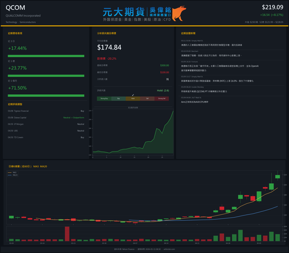
Task: Toggle the MA5 legend entry
Action: point(13,173)
